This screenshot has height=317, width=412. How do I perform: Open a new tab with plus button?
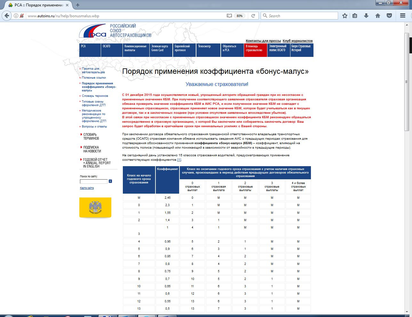point(78,5)
